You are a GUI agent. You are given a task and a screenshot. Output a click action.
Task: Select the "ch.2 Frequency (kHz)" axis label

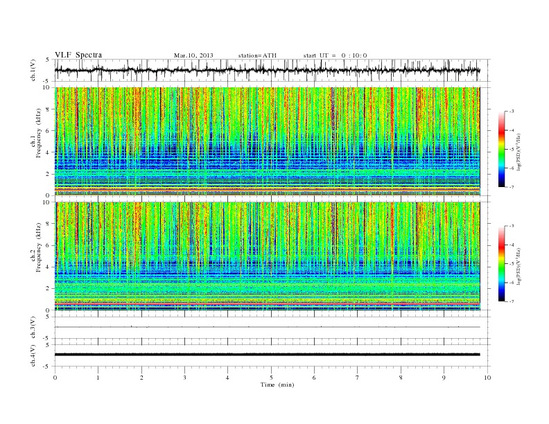click(x=36, y=247)
